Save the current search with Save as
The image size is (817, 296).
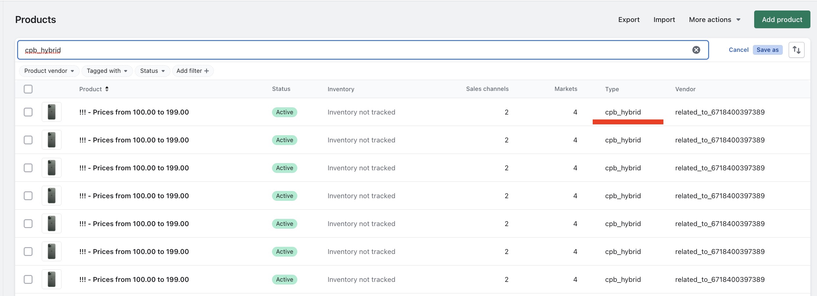(768, 50)
